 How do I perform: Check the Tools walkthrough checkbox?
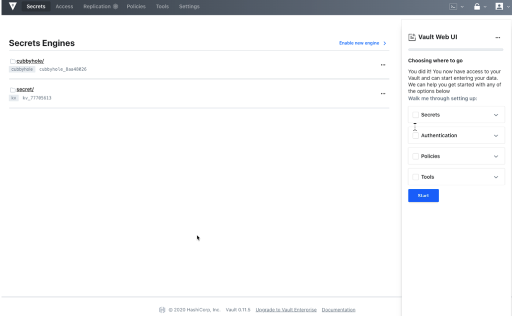coord(416,177)
